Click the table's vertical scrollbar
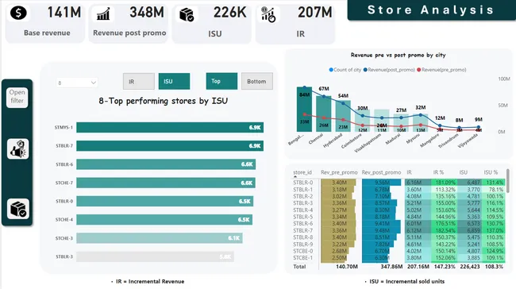This screenshot has height=289, width=516. tap(508, 179)
